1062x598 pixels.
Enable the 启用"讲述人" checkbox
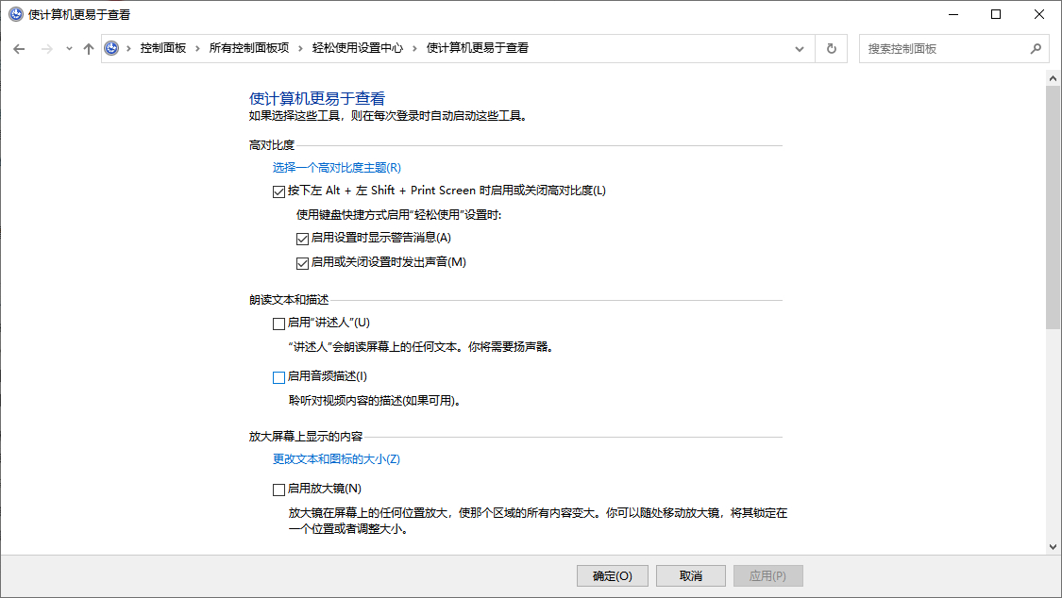(x=278, y=324)
